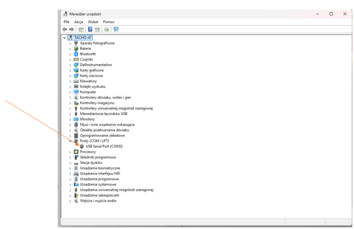Image resolution: width=354 pixels, height=229 pixels.
Task: Select the 'DellInstrumentation' entry
Action: click(96, 65)
